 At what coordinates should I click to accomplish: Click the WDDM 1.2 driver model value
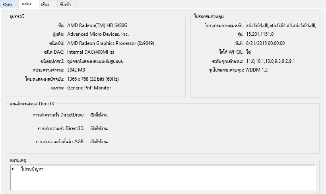257,70
